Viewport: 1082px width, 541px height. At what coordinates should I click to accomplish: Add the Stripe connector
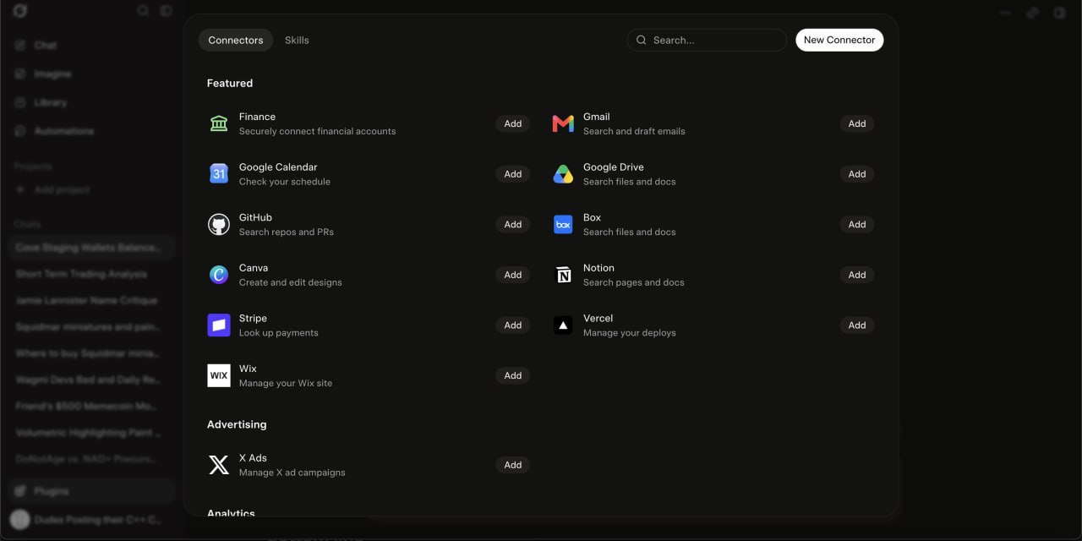coord(513,325)
